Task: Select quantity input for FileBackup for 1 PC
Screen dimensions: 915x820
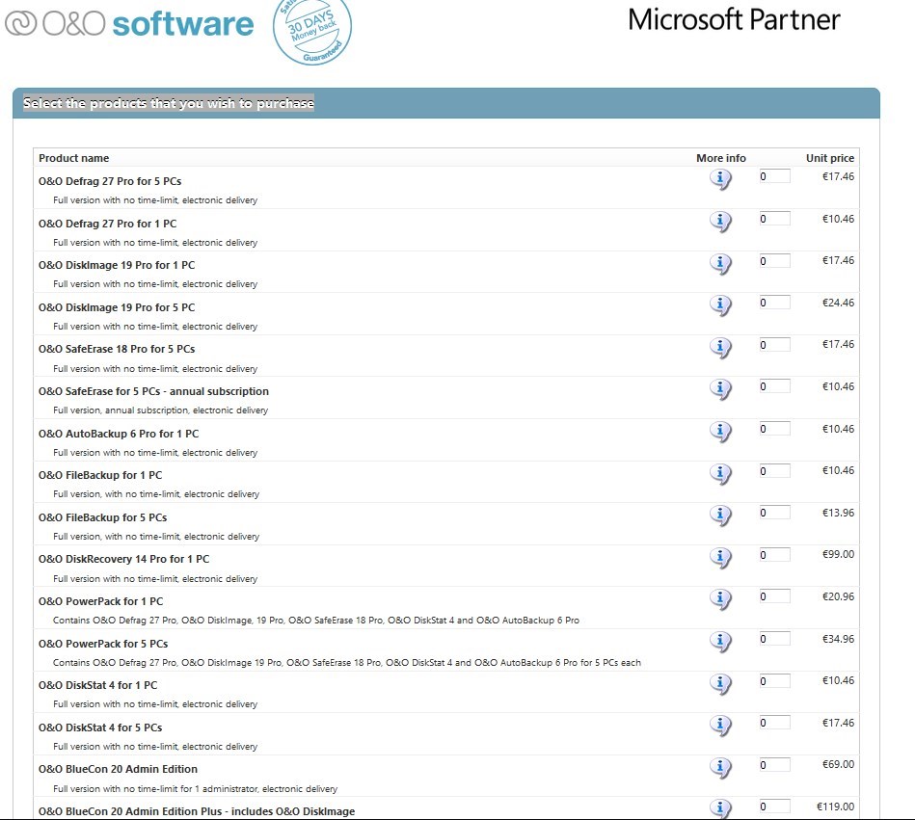Action: (774, 471)
